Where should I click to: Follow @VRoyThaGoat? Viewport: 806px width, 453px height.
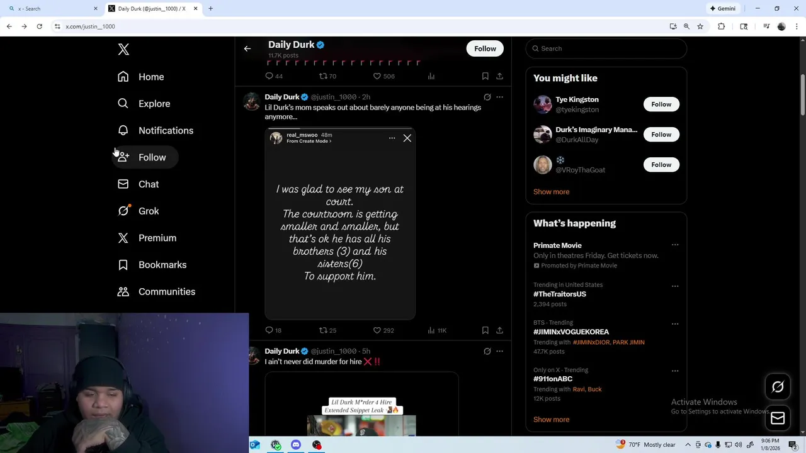tap(661, 165)
